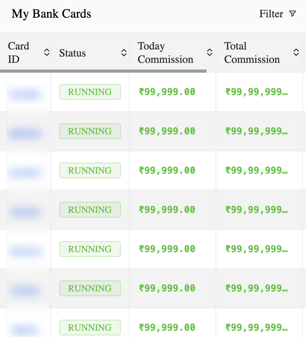Select third row's truncated Total Commission value
The height and width of the screenshot is (337, 306).
coord(256,170)
